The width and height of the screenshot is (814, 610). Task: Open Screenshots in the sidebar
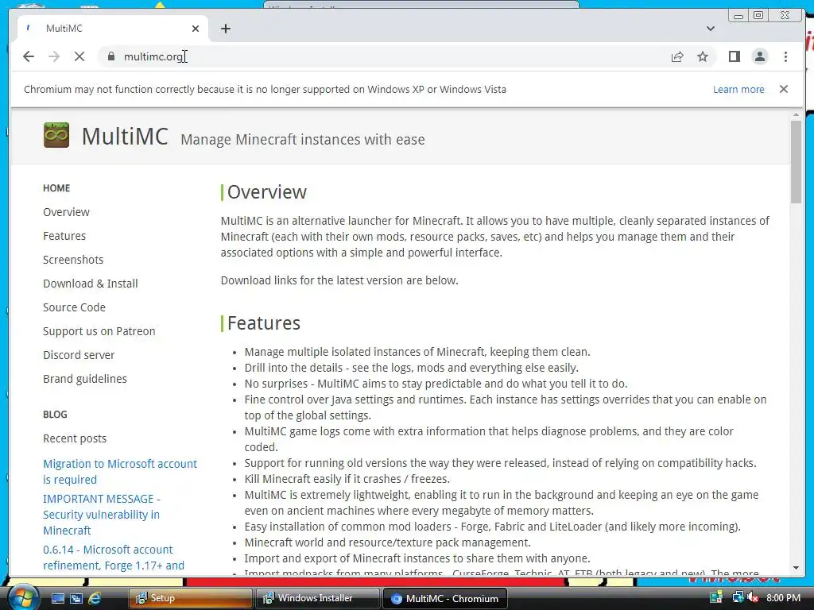pyautogui.click(x=73, y=260)
